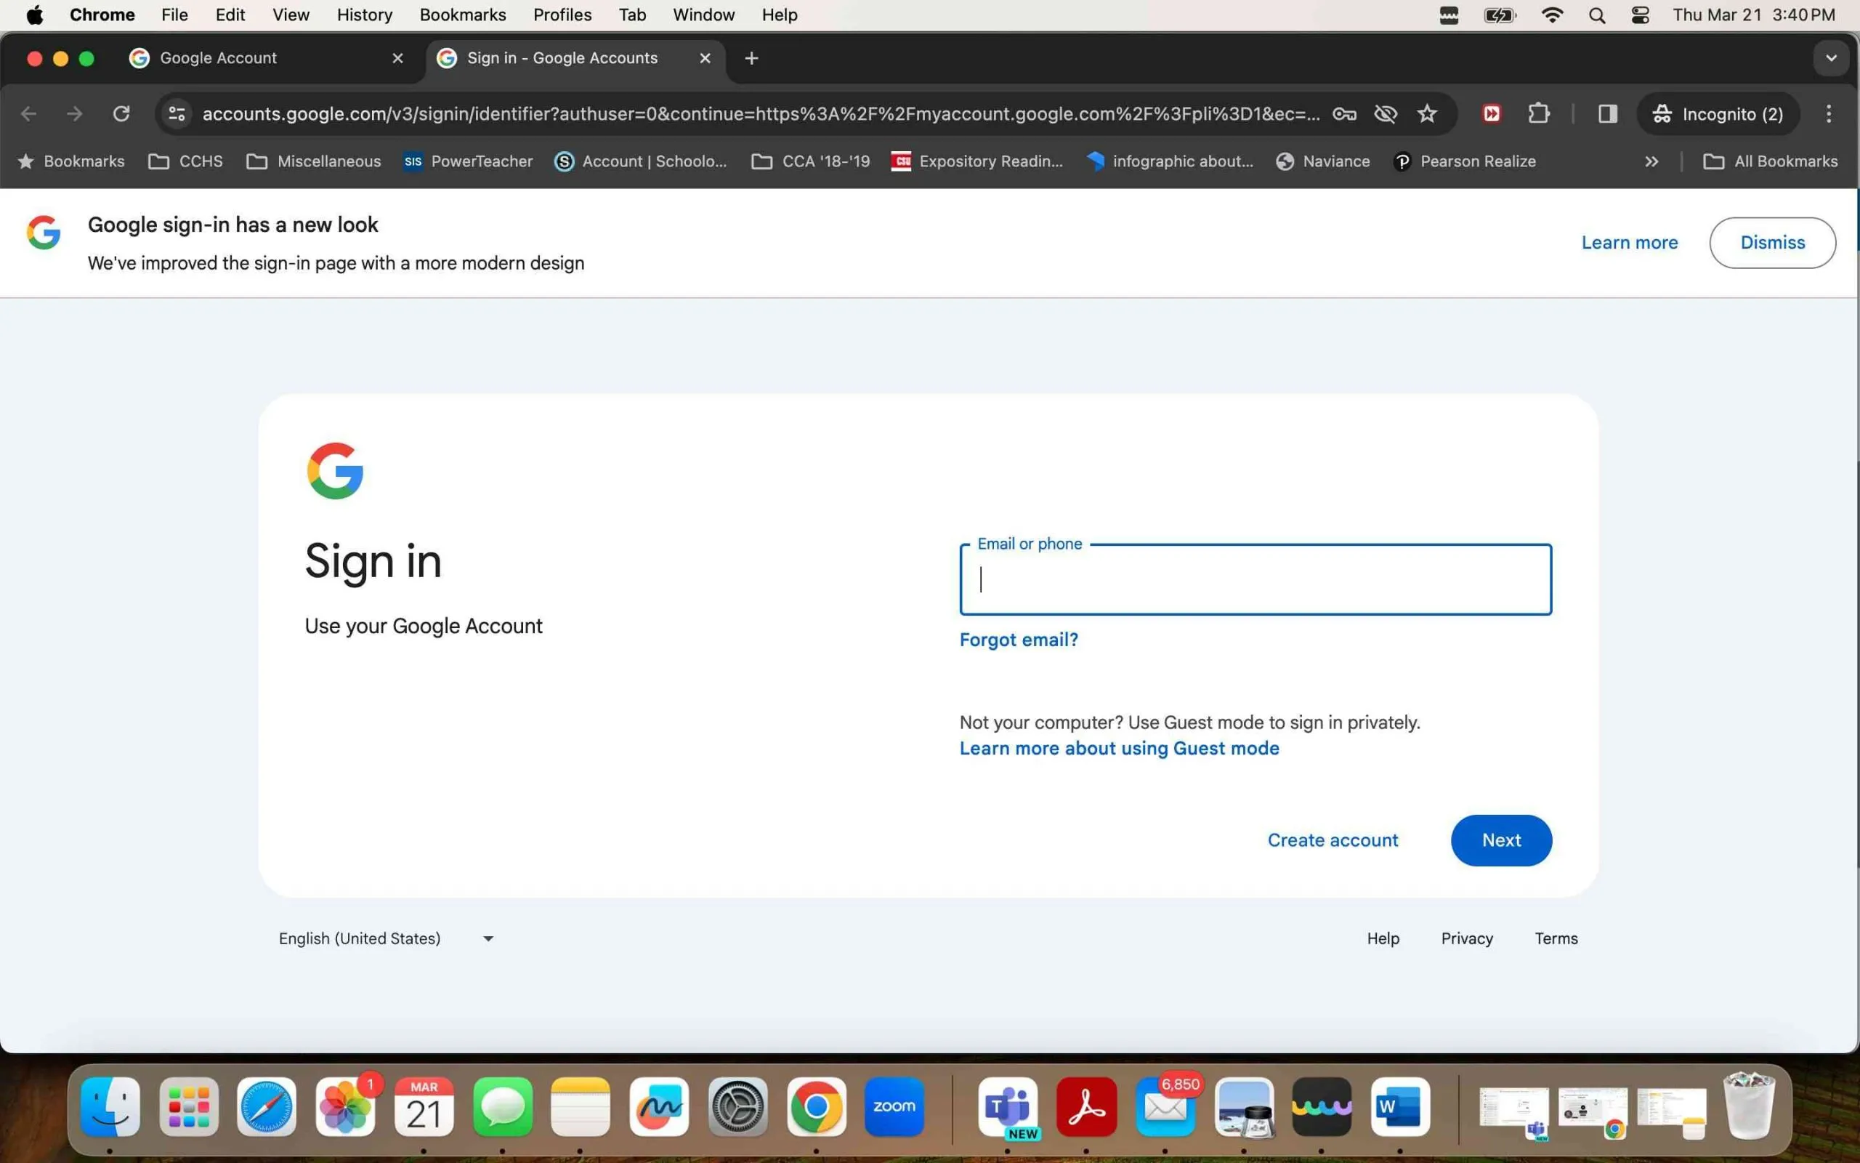Go back to previous page
The width and height of the screenshot is (1860, 1163).
(x=28, y=114)
